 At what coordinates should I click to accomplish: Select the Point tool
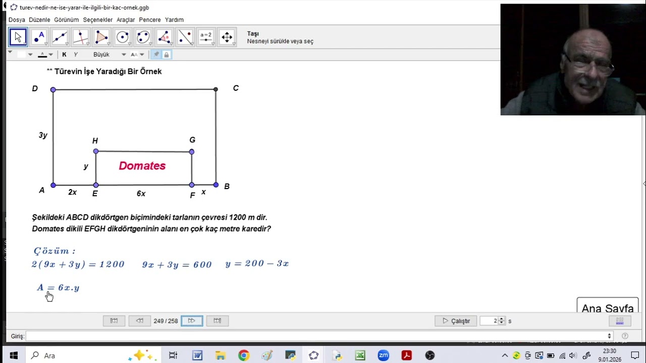(x=39, y=37)
